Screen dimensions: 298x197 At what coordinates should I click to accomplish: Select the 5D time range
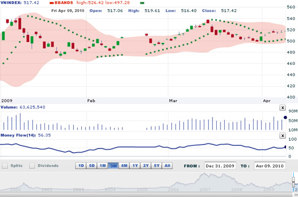tap(92, 166)
